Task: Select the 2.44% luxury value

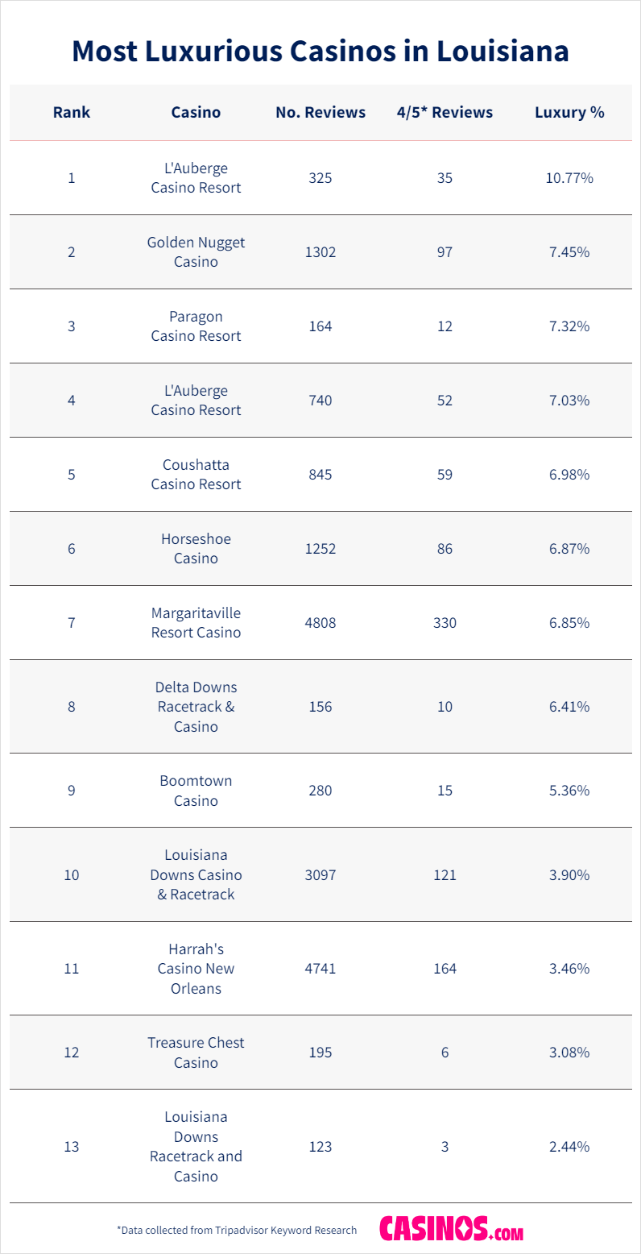Action: coord(569,1146)
